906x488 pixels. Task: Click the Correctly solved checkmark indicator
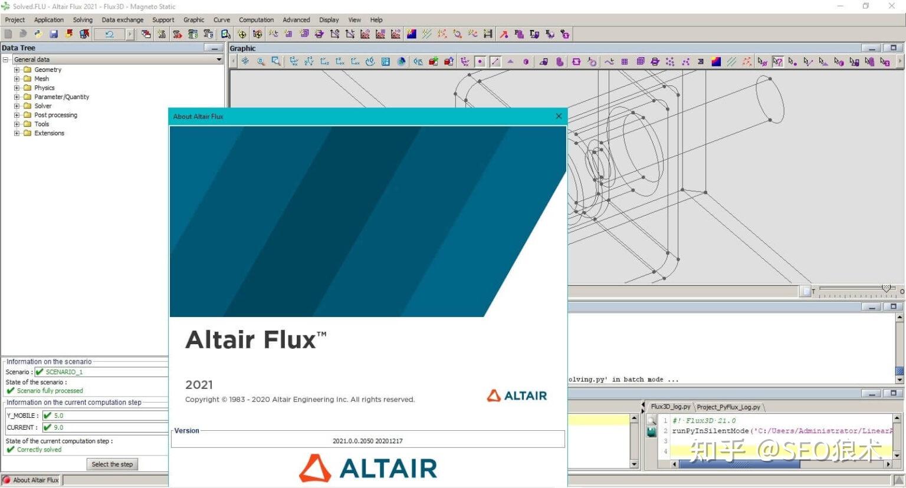(x=10, y=449)
